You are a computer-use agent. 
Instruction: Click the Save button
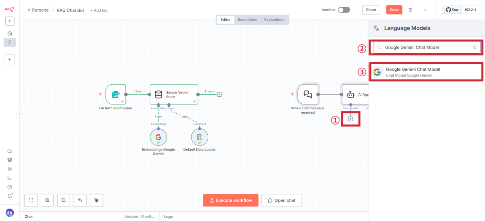pos(394,10)
